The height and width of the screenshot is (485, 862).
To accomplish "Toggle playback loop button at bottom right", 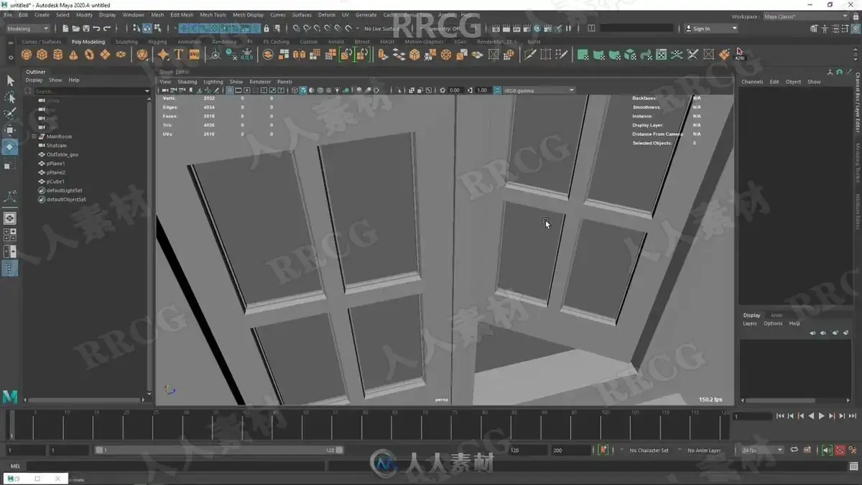I will [x=794, y=450].
